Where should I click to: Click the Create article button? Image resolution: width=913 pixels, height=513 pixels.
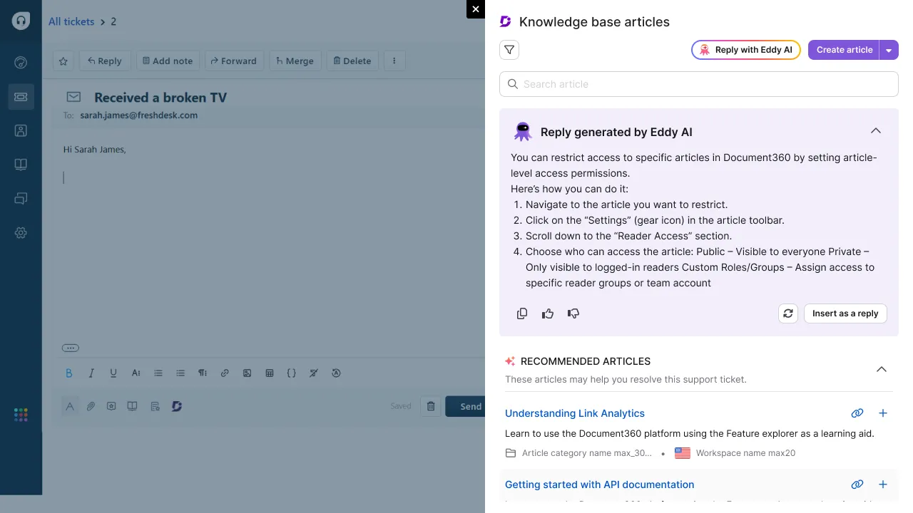tap(844, 50)
